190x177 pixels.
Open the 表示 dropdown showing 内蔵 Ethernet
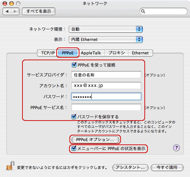coord(106,39)
